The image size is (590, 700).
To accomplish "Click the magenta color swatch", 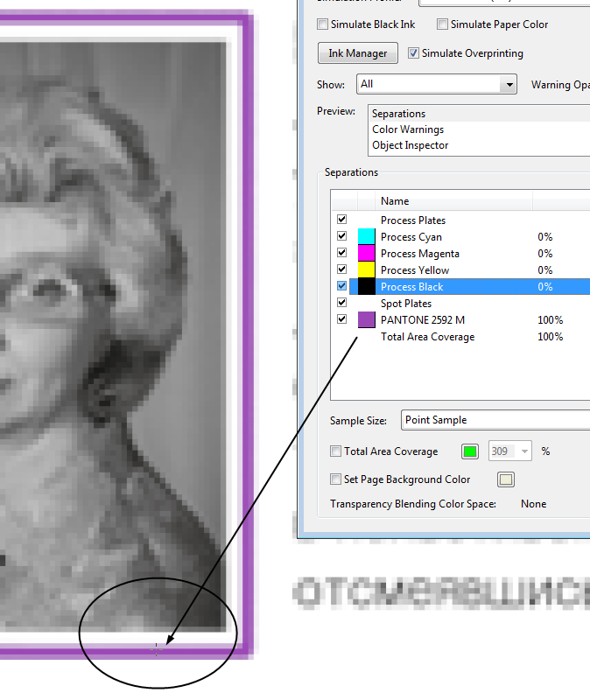I will [x=367, y=253].
